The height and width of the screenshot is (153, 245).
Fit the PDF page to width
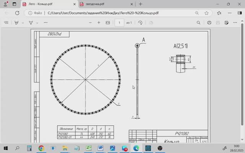click(x=108, y=23)
